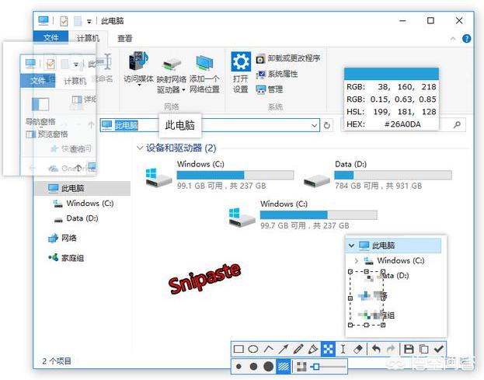Select the Snipaste arrow tool
The image size is (484, 380).
(284, 349)
